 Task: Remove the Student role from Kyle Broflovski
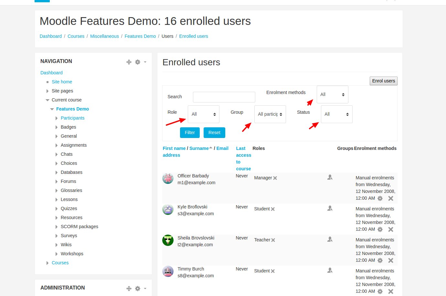coord(273,209)
